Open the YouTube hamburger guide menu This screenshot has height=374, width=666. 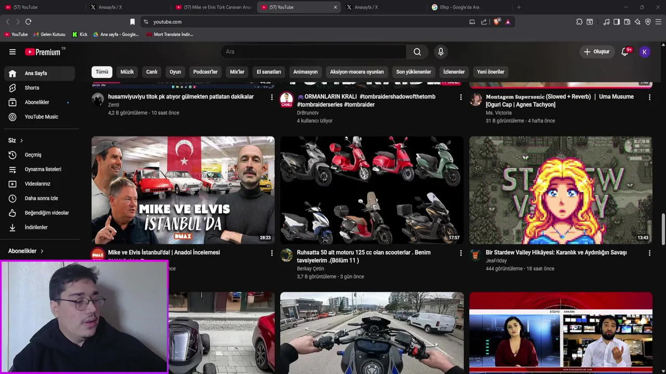(12, 52)
